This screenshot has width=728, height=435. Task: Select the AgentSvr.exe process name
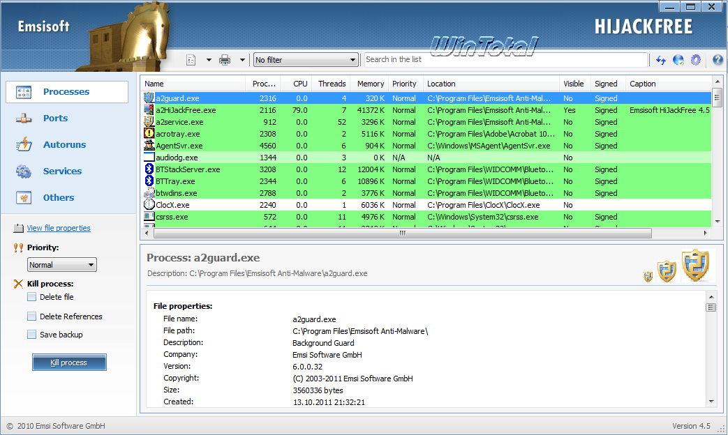pos(179,146)
